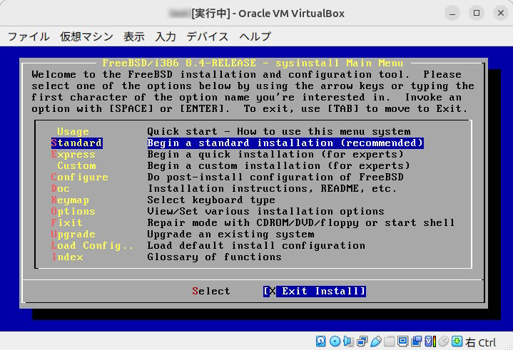Screen dimensions: 513x350
Task: Click the recording status icon
Action: click(x=416, y=341)
